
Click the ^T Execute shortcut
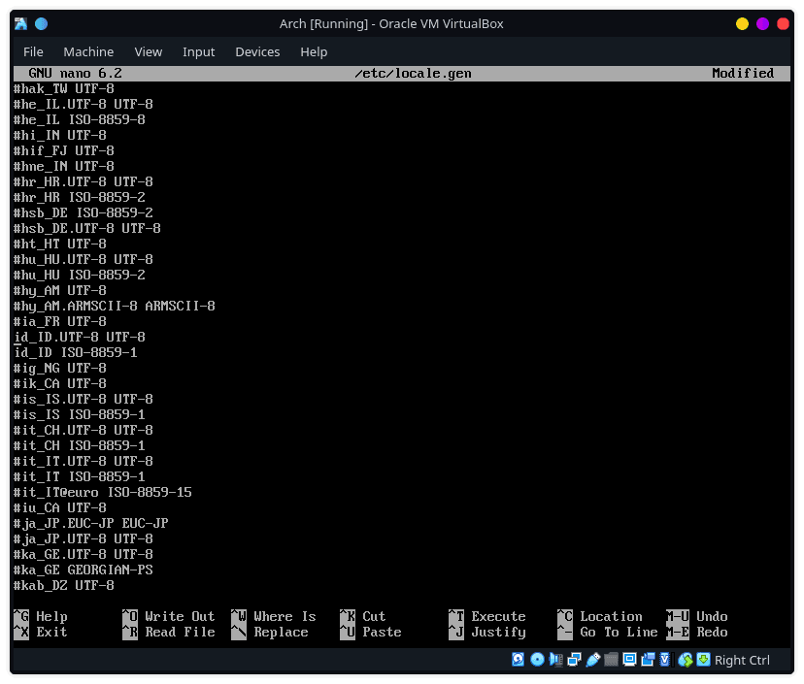487,616
